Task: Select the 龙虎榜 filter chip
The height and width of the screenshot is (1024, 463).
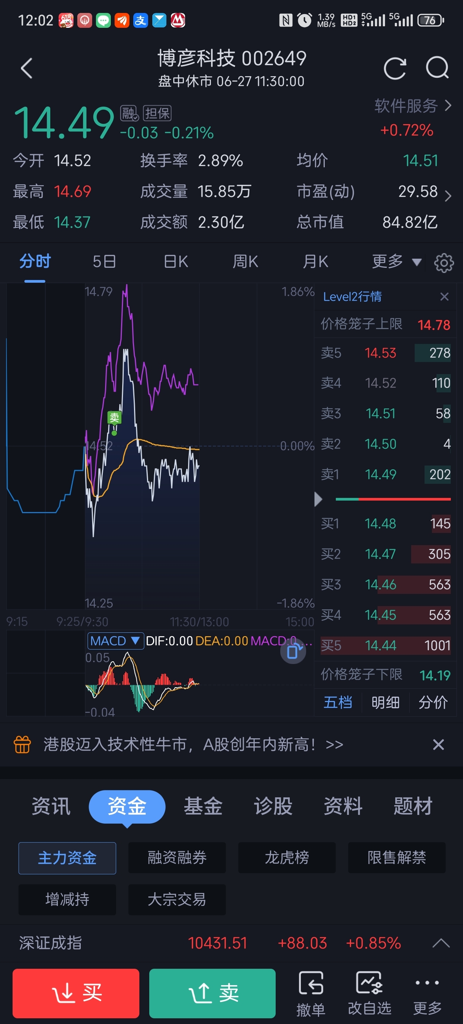Action: [287, 858]
